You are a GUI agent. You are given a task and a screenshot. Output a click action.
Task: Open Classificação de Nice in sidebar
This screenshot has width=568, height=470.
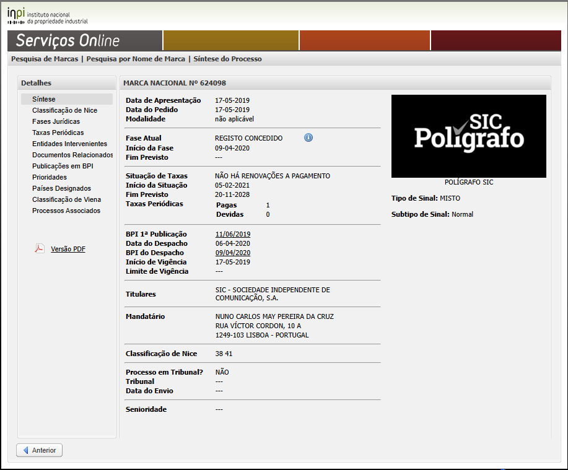click(64, 110)
